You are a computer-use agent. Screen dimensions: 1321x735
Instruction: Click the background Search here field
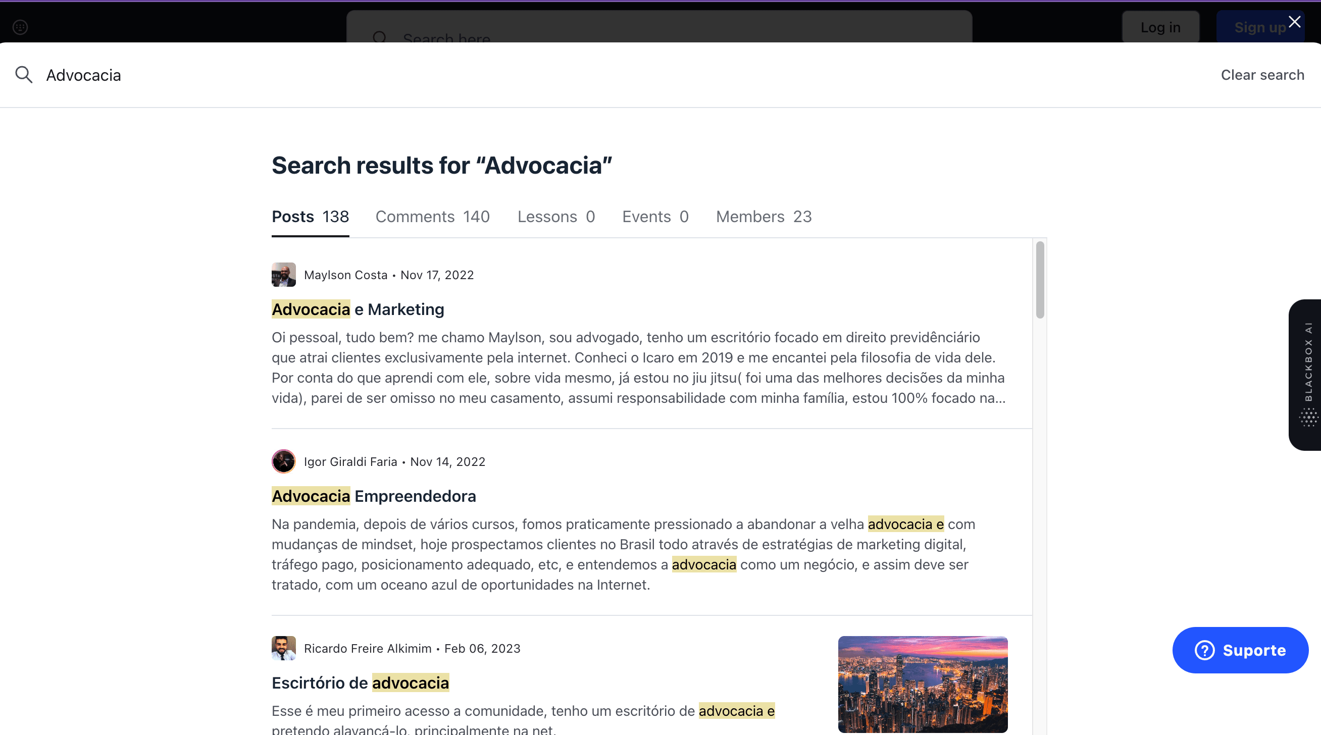tap(659, 27)
